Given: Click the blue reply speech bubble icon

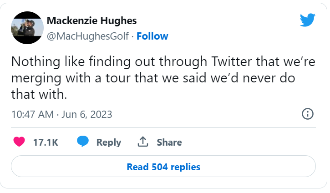Looking at the screenshot, I should [82, 142].
